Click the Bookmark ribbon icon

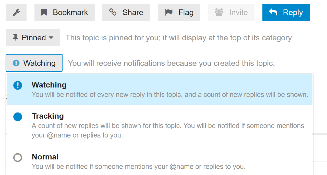pos(44,12)
